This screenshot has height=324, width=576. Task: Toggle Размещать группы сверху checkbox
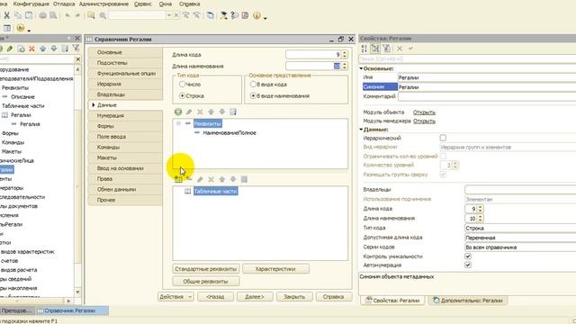pos(443,175)
